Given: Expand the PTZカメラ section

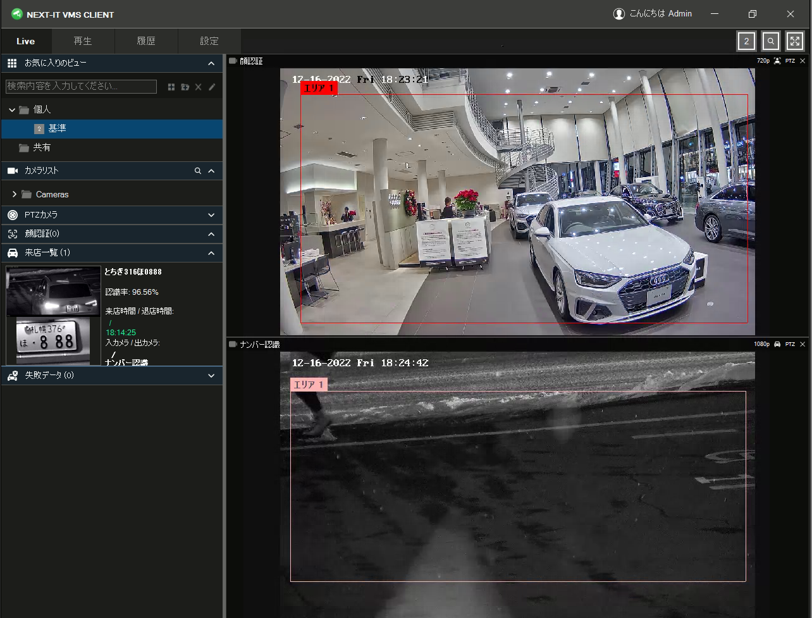Looking at the screenshot, I should click(211, 215).
